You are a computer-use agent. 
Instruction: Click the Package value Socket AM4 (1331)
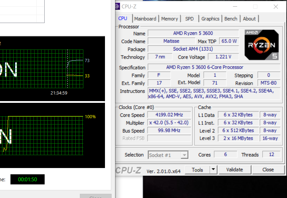(x=193, y=49)
